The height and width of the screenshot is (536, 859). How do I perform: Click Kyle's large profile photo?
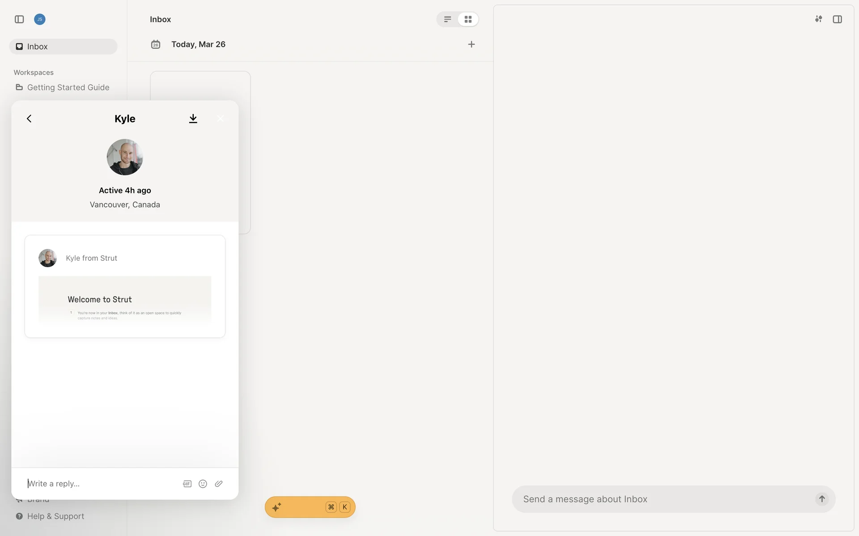(x=125, y=157)
